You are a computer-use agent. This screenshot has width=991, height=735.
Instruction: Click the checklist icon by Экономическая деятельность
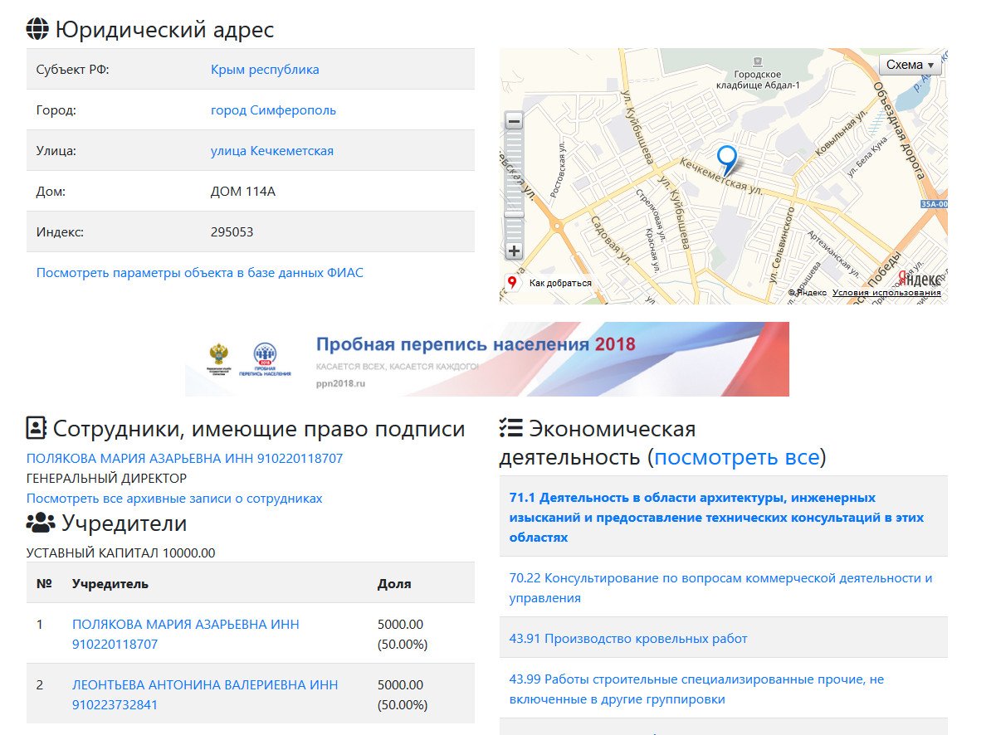click(x=510, y=429)
